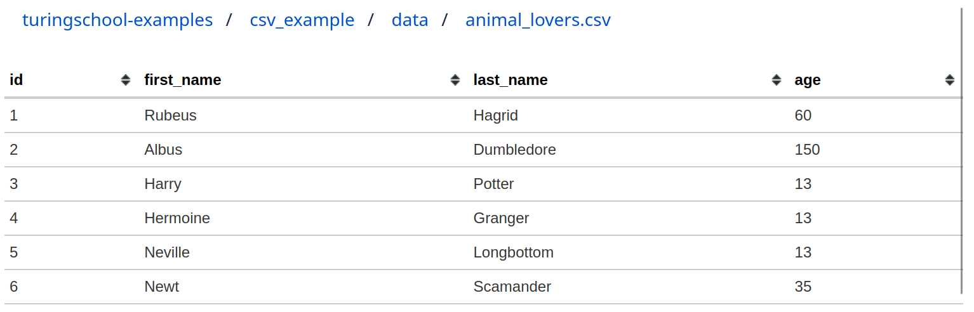Toggle sort arrows beside first_name
The height and width of the screenshot is (312, 974).
click(x=455, y=80)
